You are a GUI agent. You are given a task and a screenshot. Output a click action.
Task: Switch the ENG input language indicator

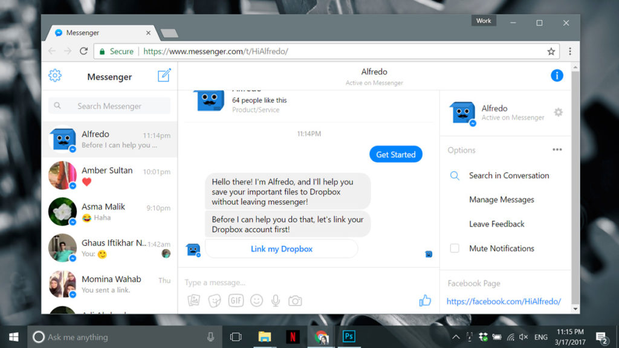click(540, 337)
